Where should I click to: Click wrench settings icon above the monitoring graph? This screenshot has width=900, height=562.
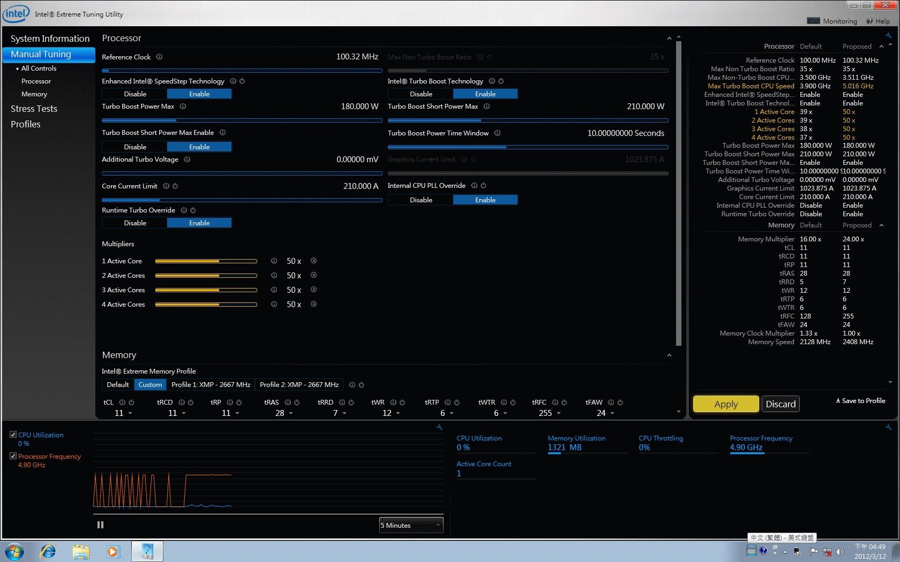(x=439, y=427)
